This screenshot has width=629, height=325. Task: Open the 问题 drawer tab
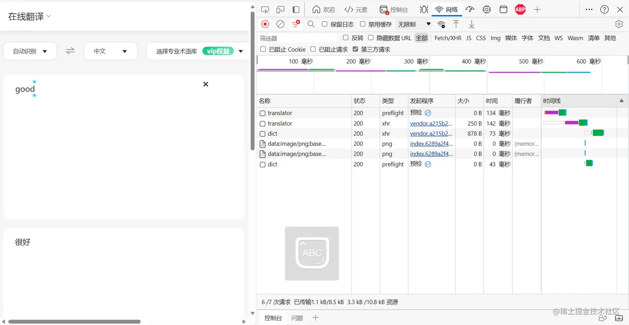297,318
